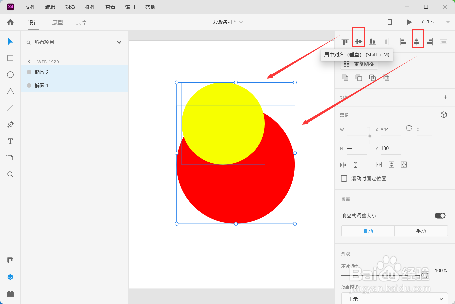The width and height of the screenshot is (455, 304).
Task: Flip selection horizontally
Action: coord(343,165)
